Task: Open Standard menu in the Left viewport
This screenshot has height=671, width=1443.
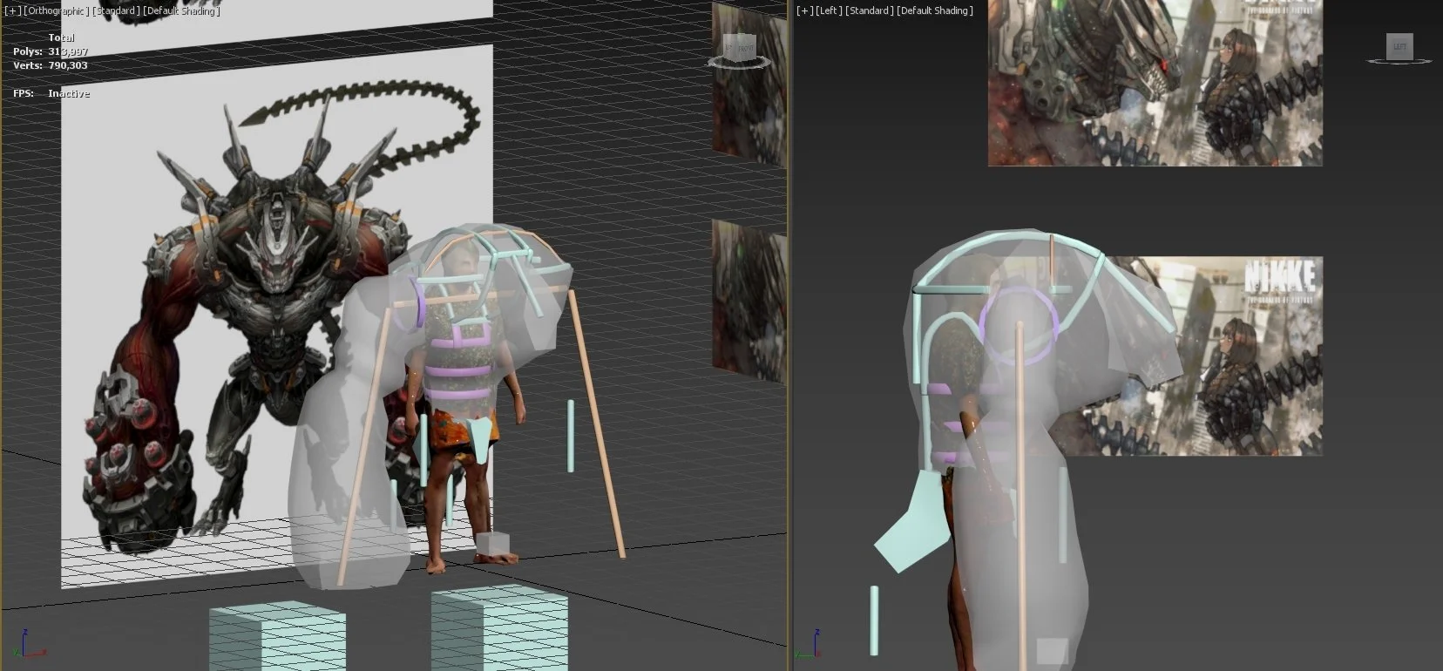Action: tap(869, 11)
